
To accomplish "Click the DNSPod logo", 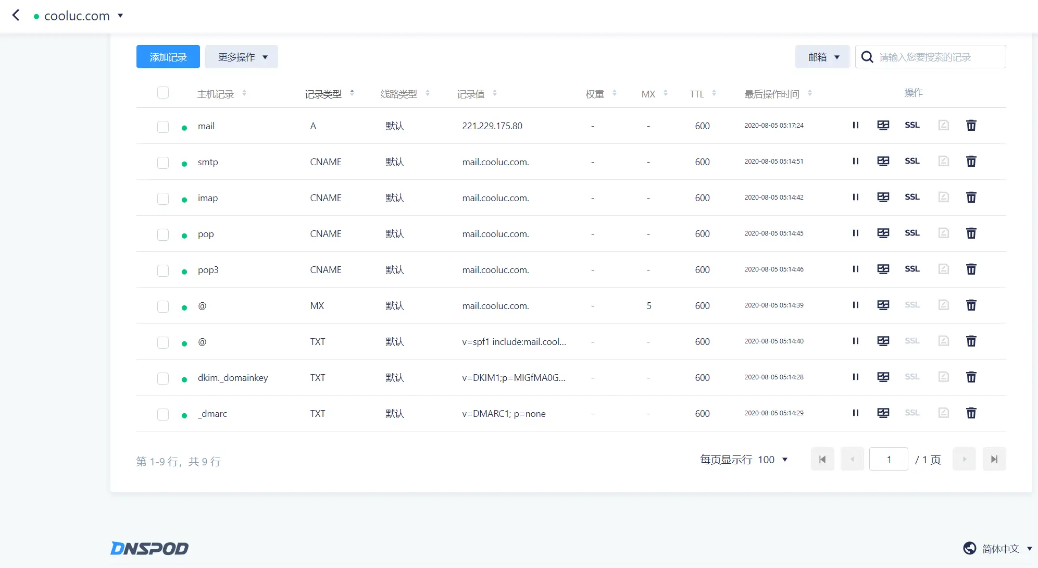I will point(149,548).
